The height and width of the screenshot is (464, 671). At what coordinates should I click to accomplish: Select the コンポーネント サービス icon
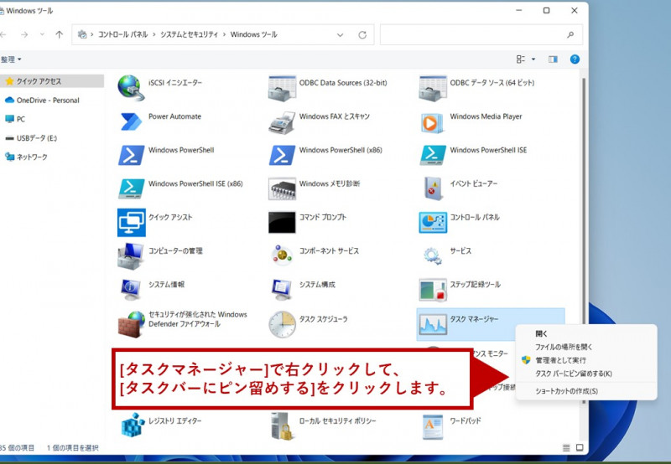point(282,255)
